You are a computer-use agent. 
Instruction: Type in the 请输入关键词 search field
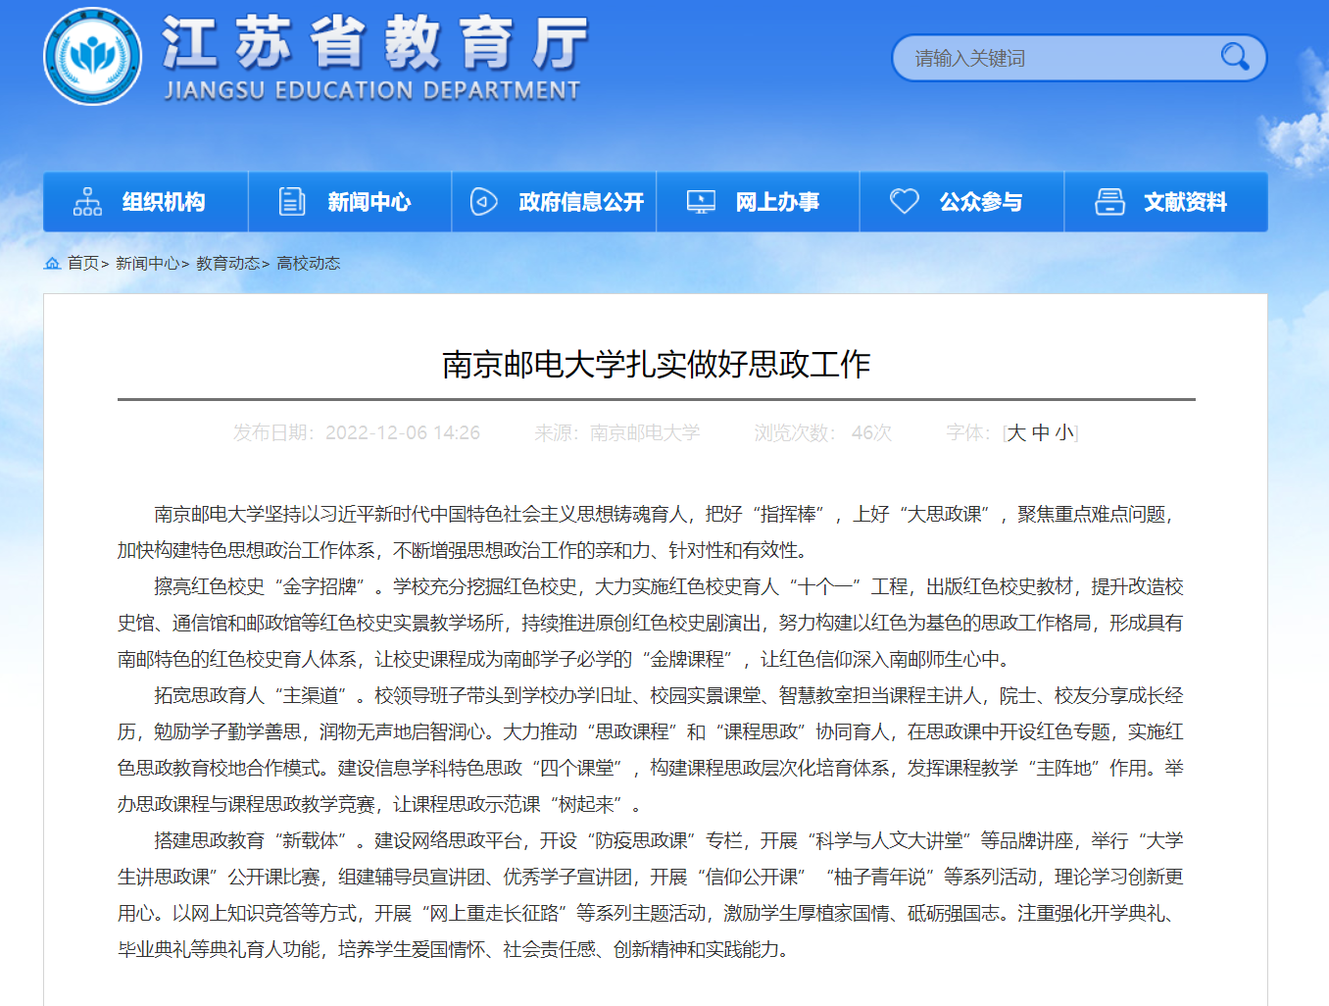(1058, 59)
